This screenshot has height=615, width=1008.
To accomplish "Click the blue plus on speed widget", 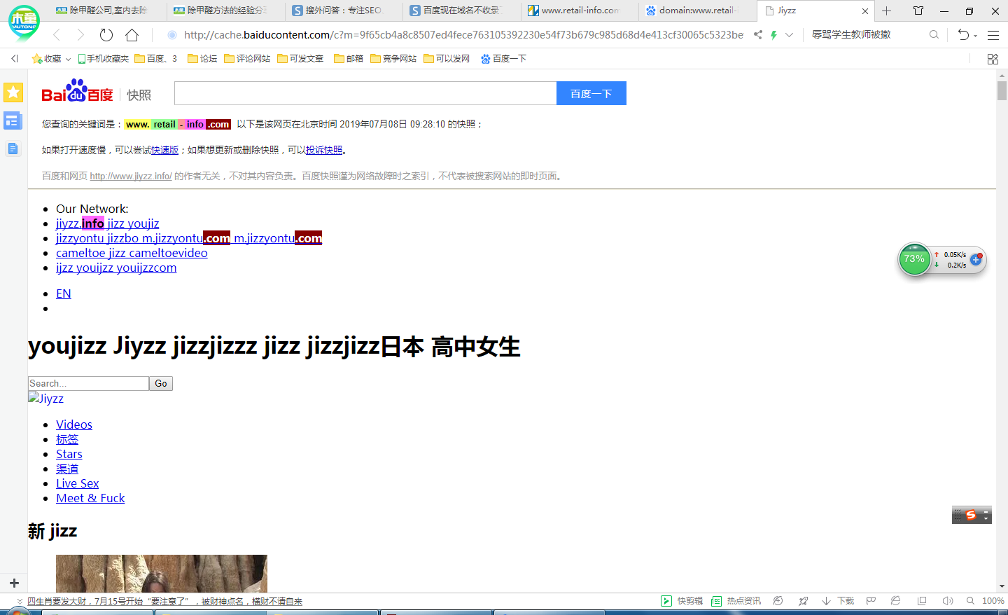I will pyautogui.click(x=976, y=260).
